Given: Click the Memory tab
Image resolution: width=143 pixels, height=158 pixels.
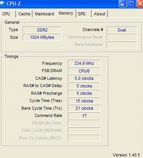Looking at the screenshot, I should tap(66, 13).
